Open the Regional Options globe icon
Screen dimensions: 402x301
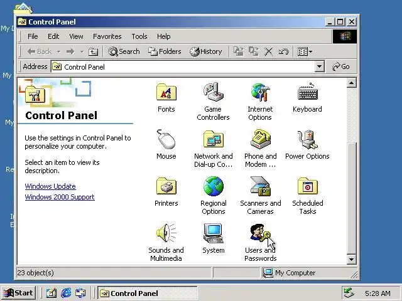[x=214, y=186]
